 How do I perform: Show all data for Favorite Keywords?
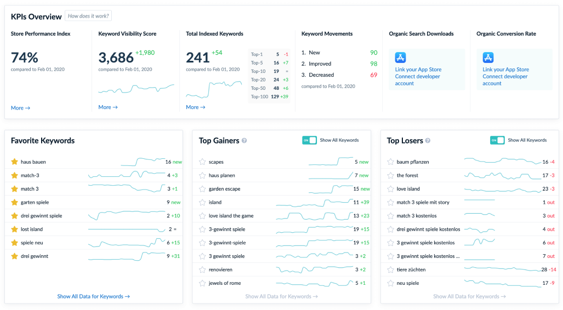pyautogui.click(x=93, y=296)
